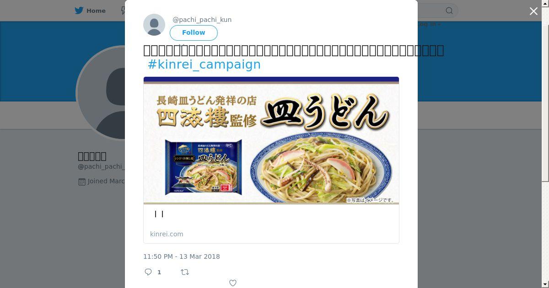Click the @pachi_pachi_kun handle in the tweet

tap(202, 20)
